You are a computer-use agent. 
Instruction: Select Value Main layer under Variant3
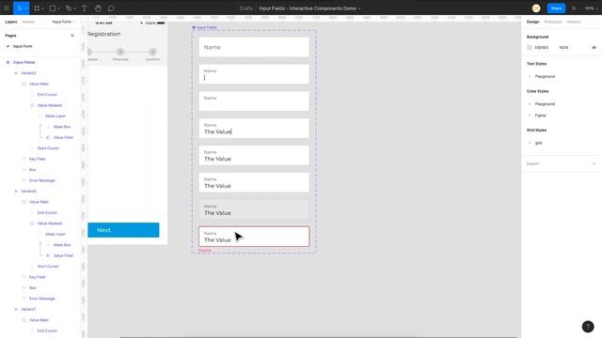(x=39, y=84)
